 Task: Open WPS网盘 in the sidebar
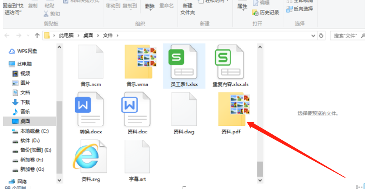coord(23,51)
